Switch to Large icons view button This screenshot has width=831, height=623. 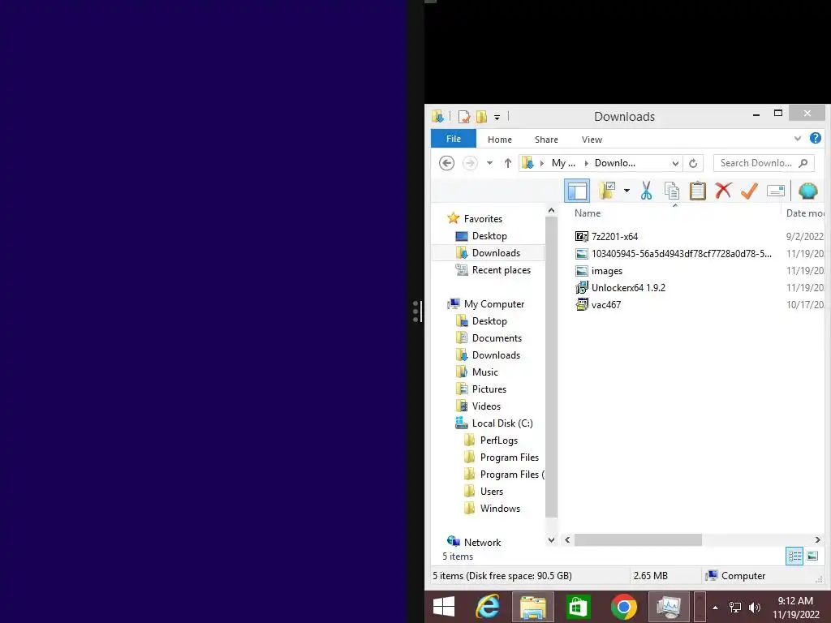pyautogui.click(x=812, y=556)
